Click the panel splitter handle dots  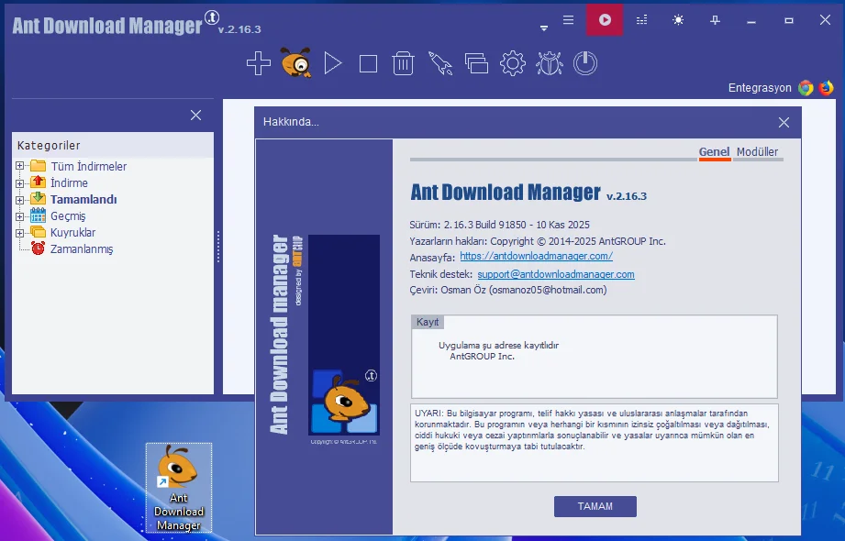tap(218, 247)
